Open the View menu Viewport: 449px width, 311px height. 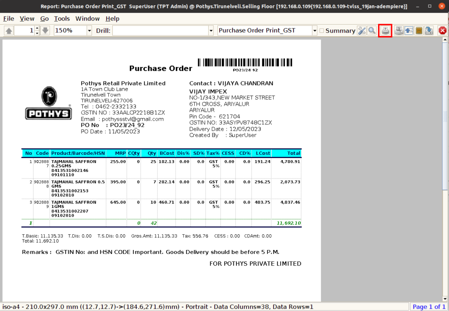(x=27, y=18)
